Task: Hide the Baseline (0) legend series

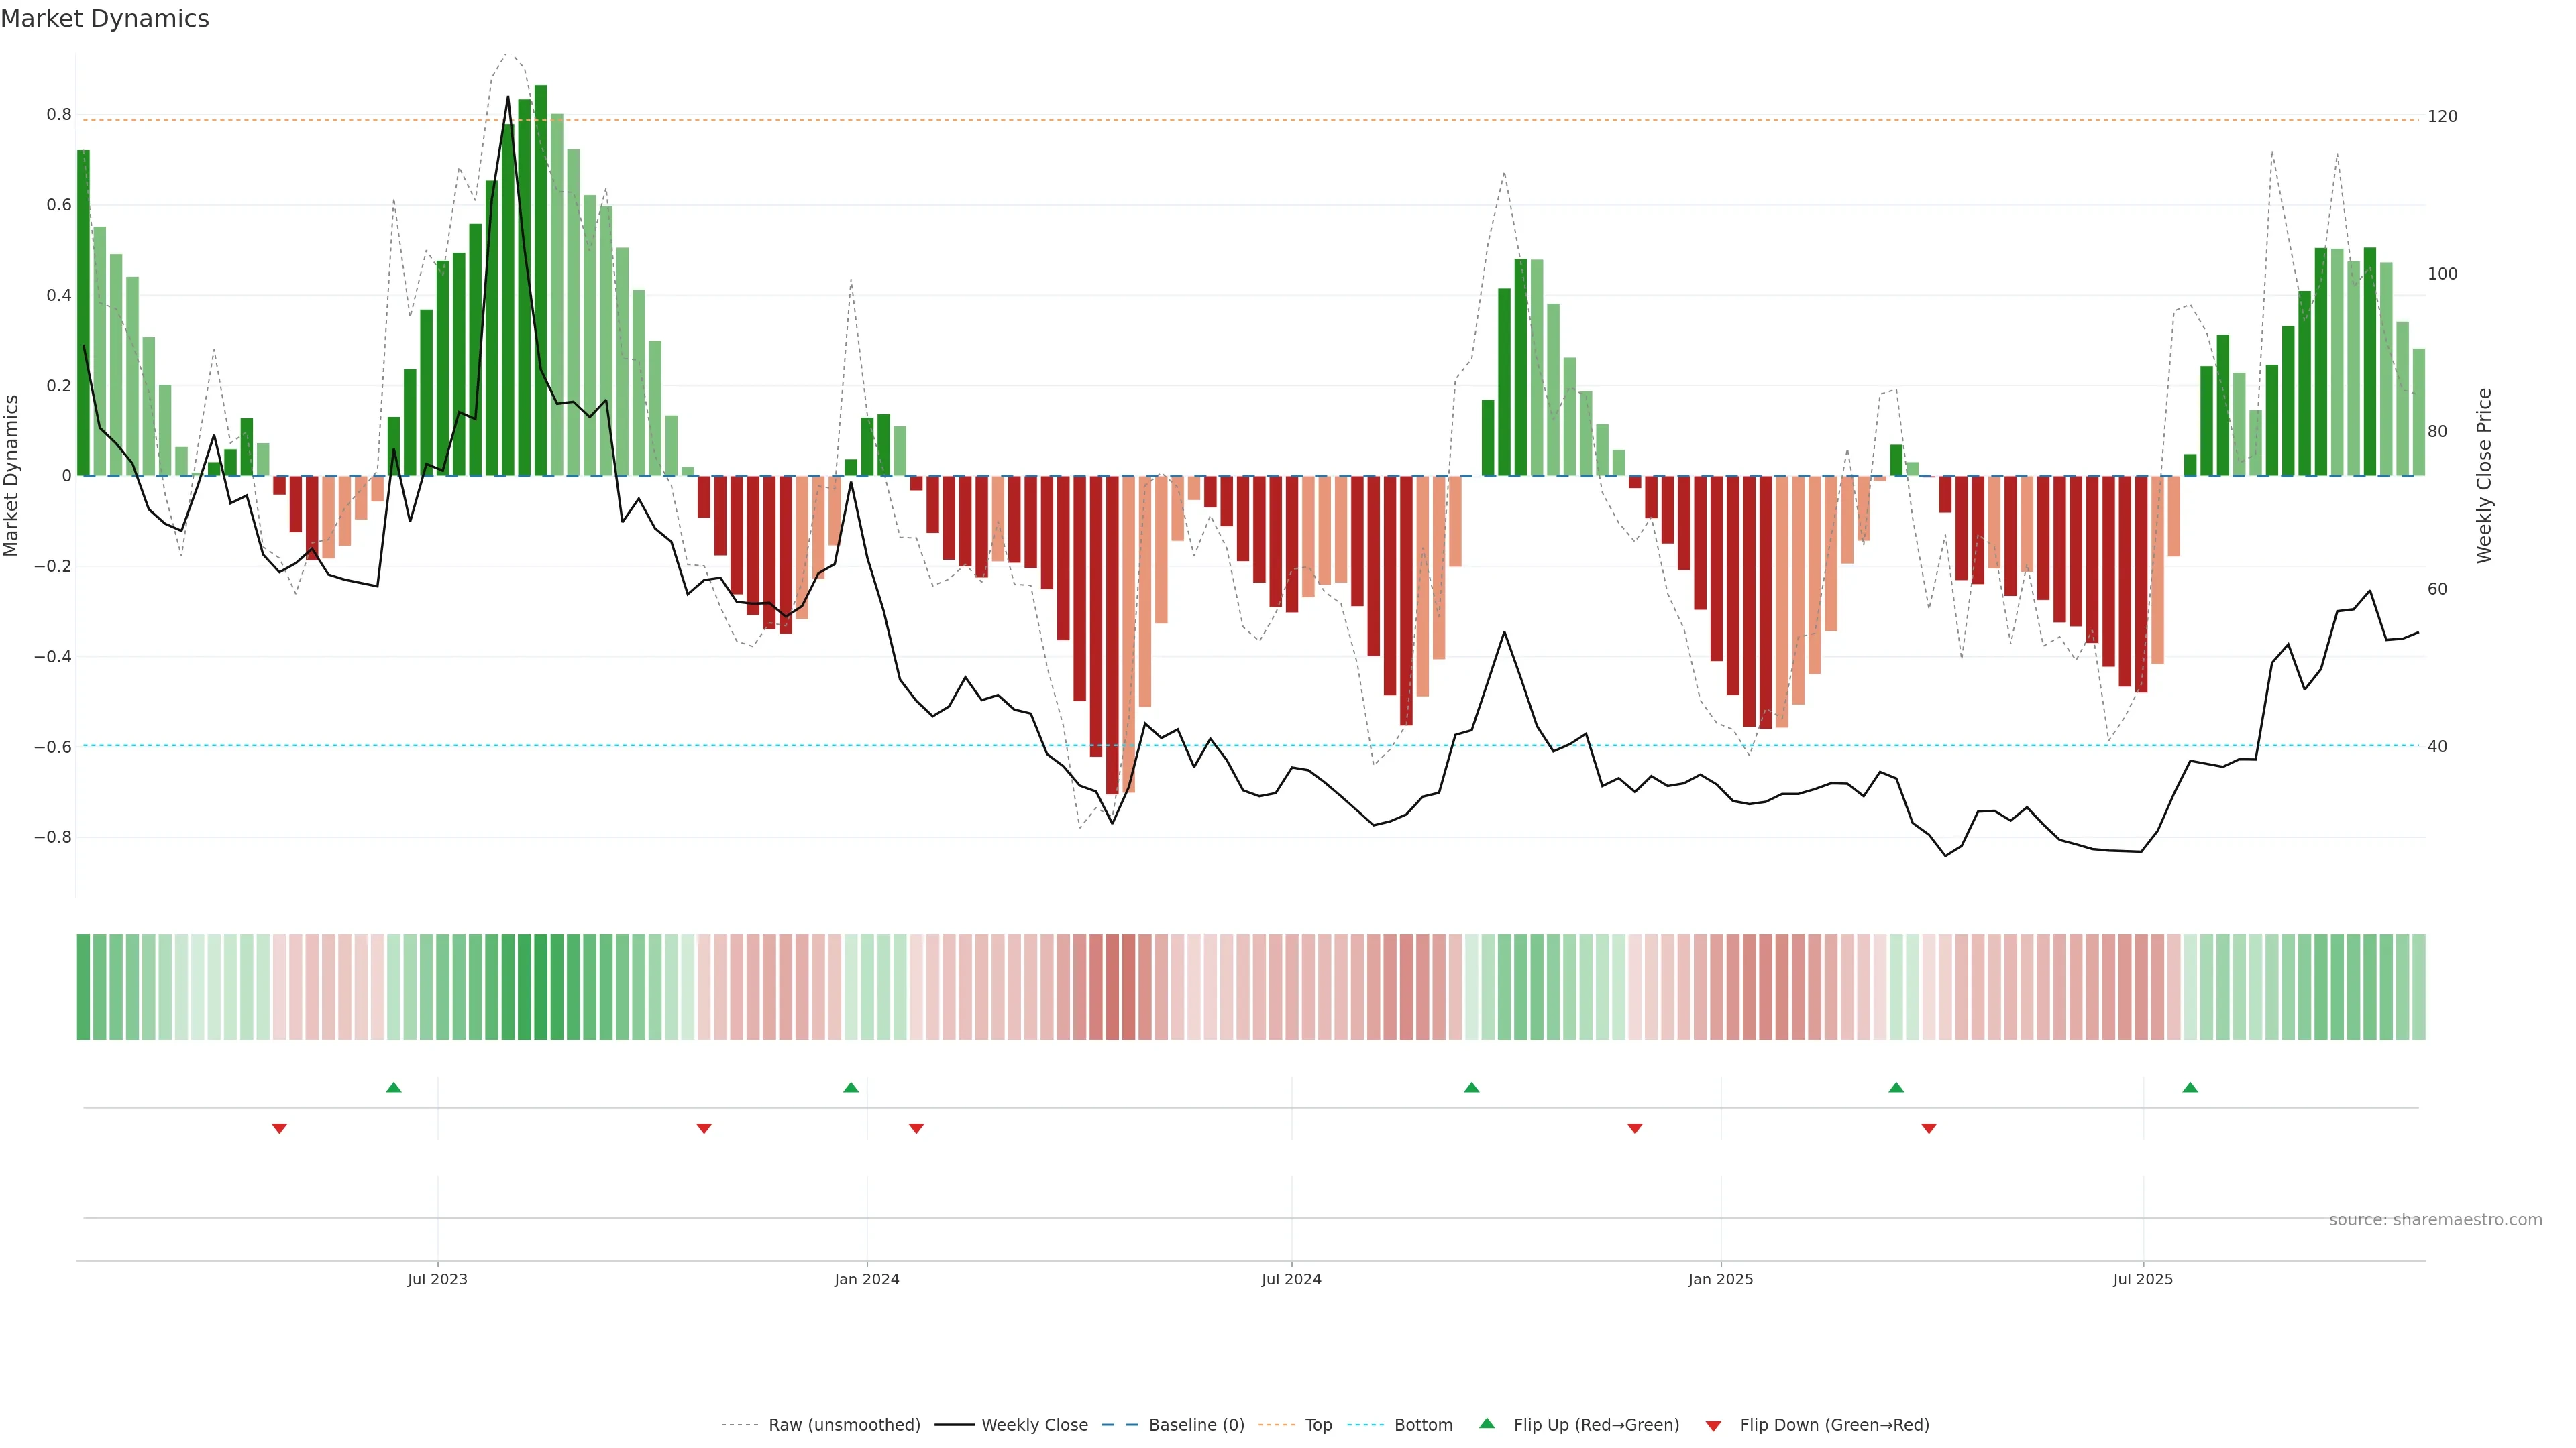Action: (x=1196, y=1425)
